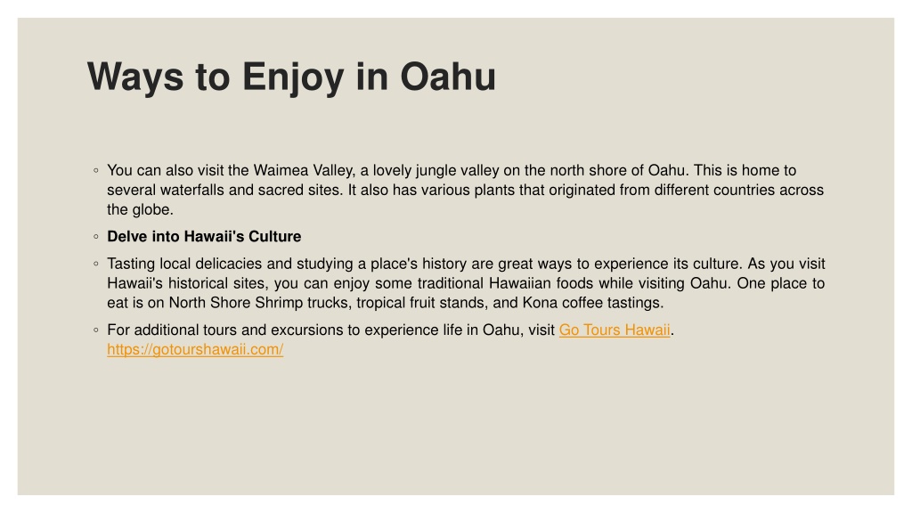Click the bullet marker before Tasting local delicacies

96,264
